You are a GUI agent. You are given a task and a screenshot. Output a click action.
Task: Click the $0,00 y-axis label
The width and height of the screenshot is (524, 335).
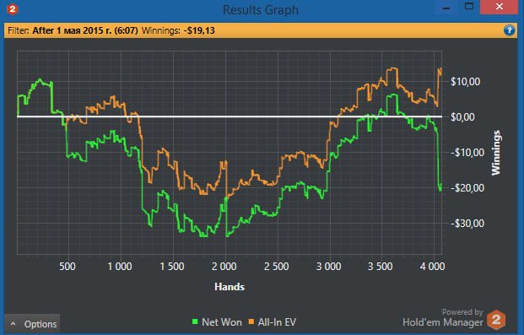(x=462, y=117)
